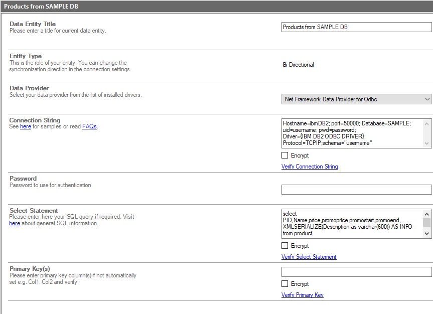Open the connection string samples 'here' link
The width and height of the screenshot is (433, 314).
(26, 126)
